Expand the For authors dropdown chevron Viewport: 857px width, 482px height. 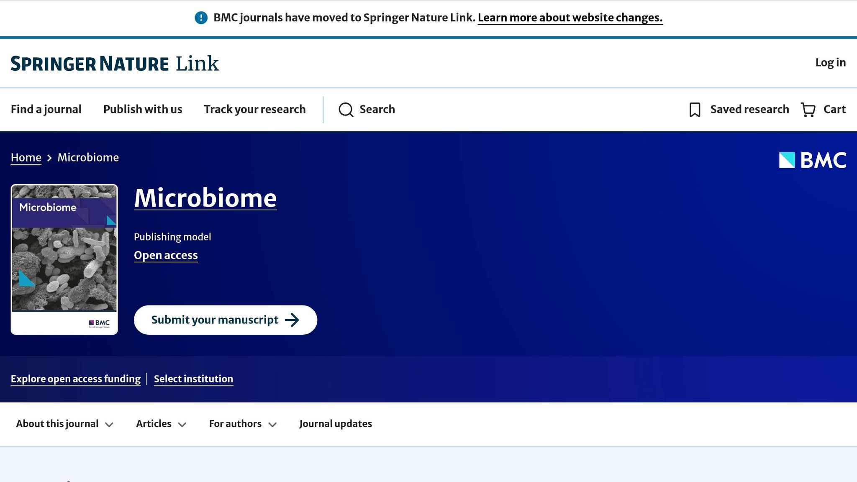272,425
